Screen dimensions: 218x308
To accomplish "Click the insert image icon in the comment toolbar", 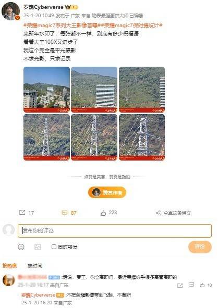I will 38,247.
